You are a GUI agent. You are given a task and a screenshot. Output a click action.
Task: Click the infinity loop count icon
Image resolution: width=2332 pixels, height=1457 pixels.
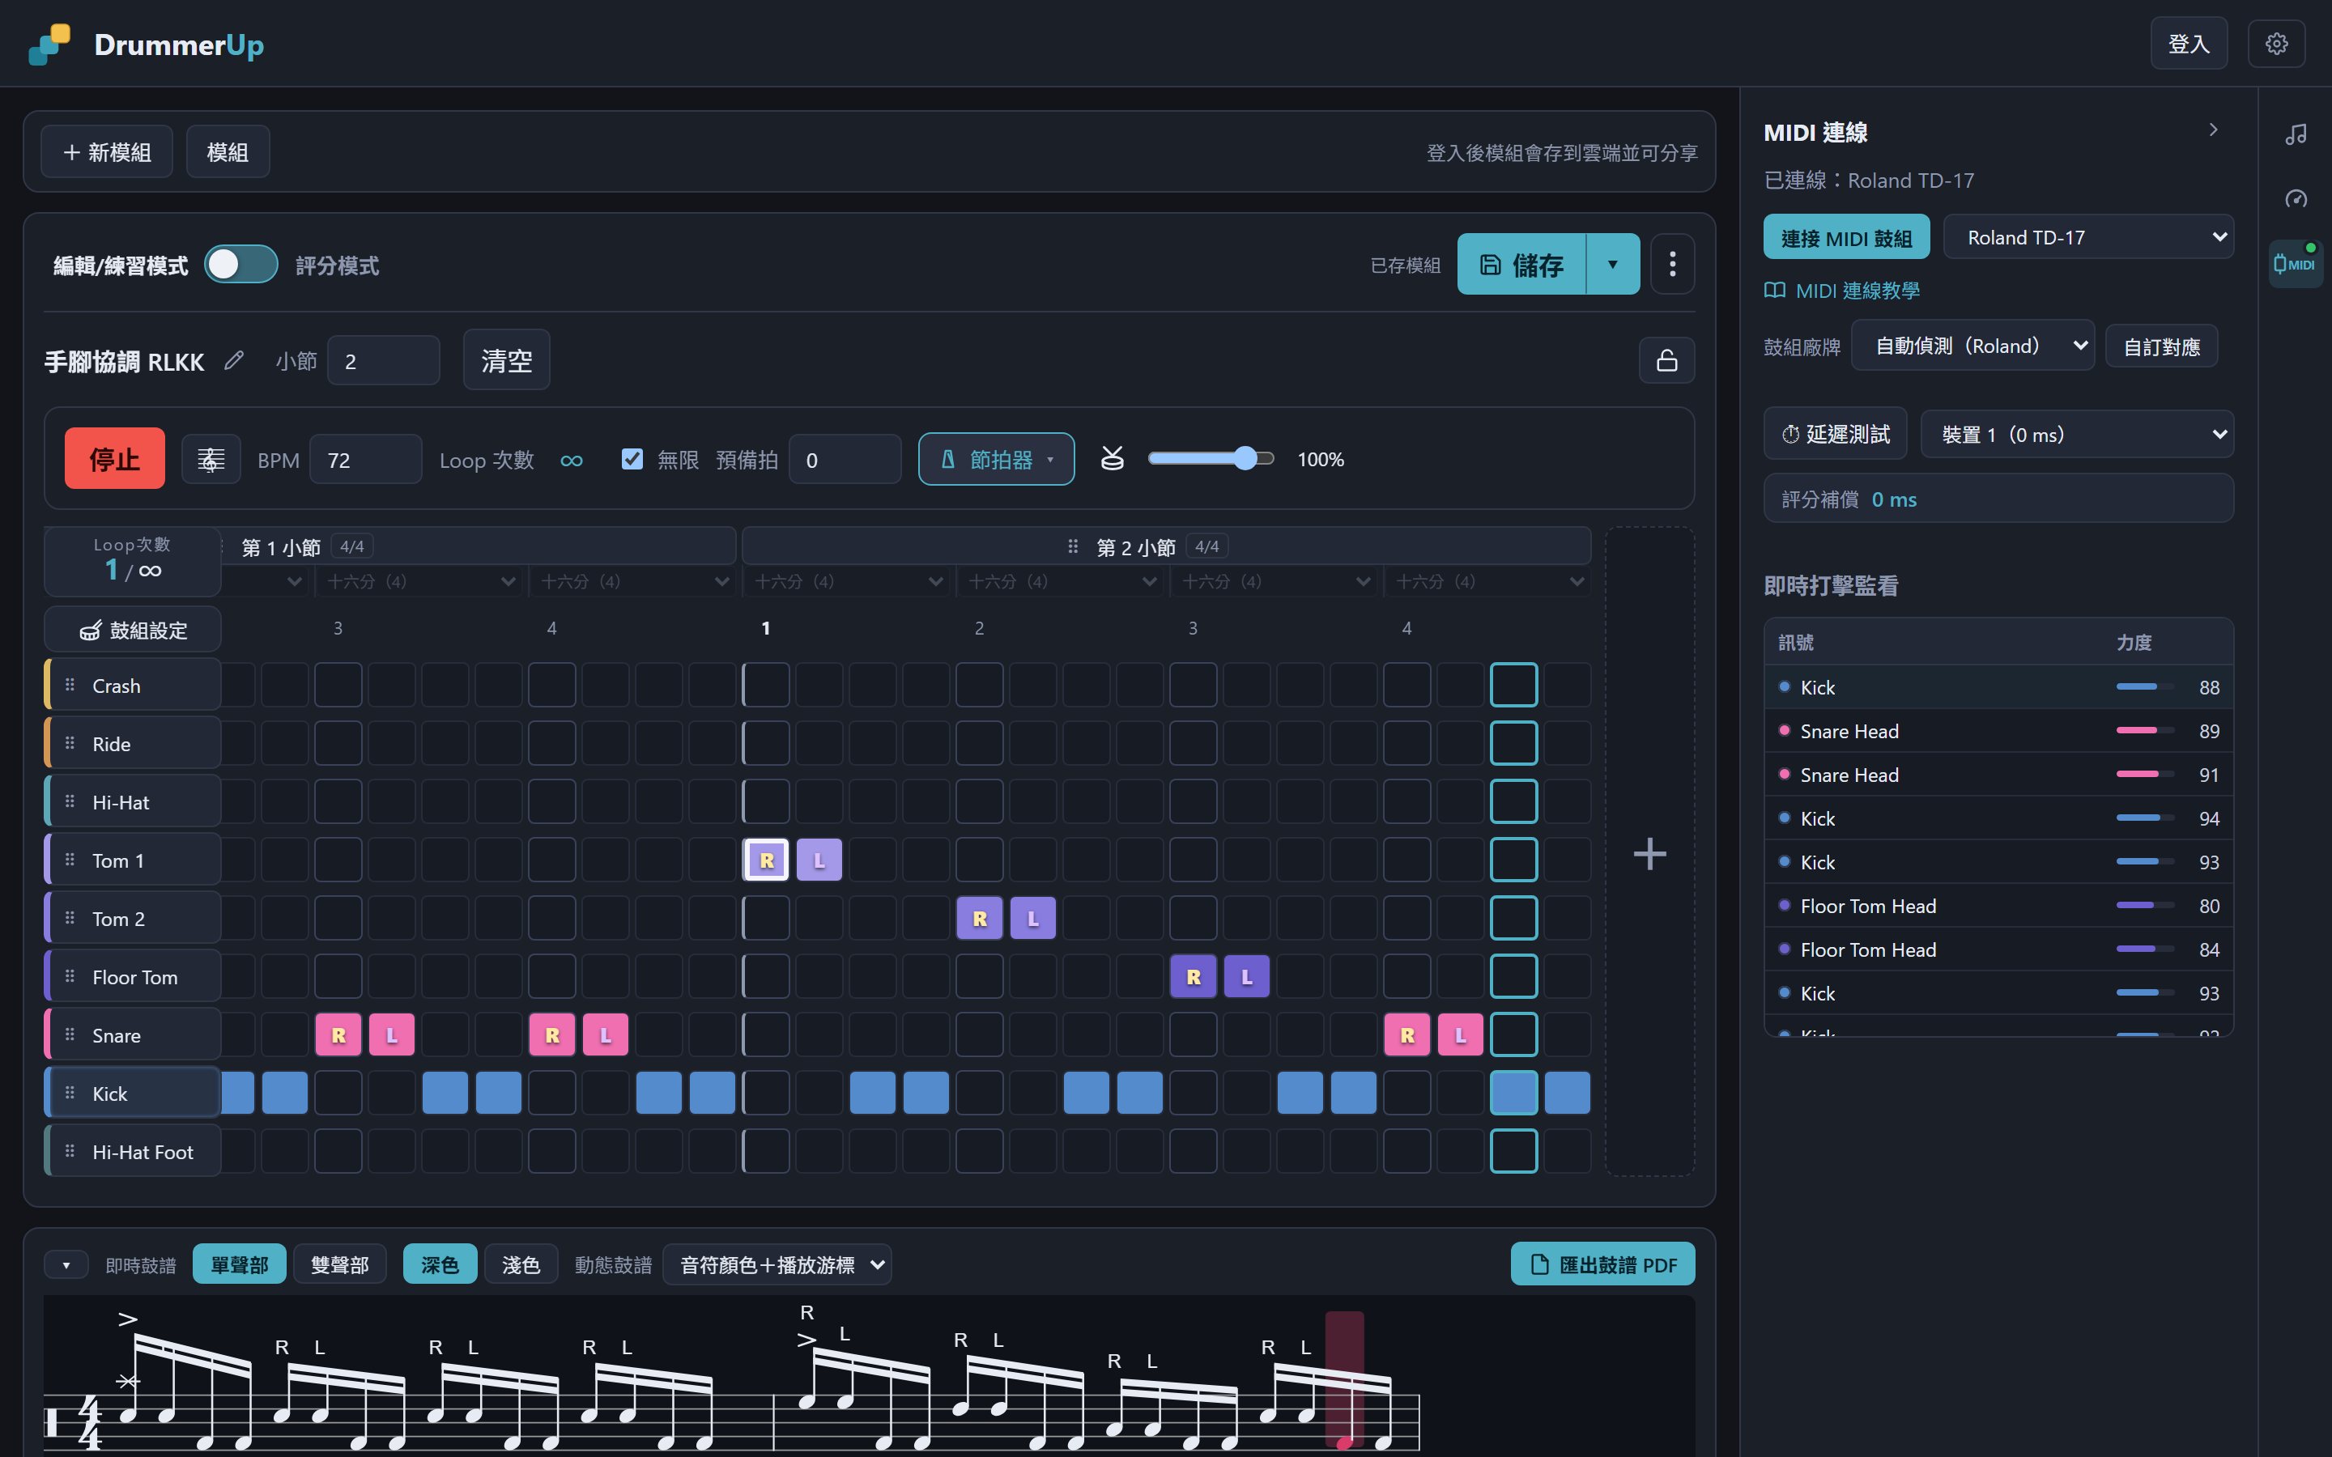(x=572, y=460)
